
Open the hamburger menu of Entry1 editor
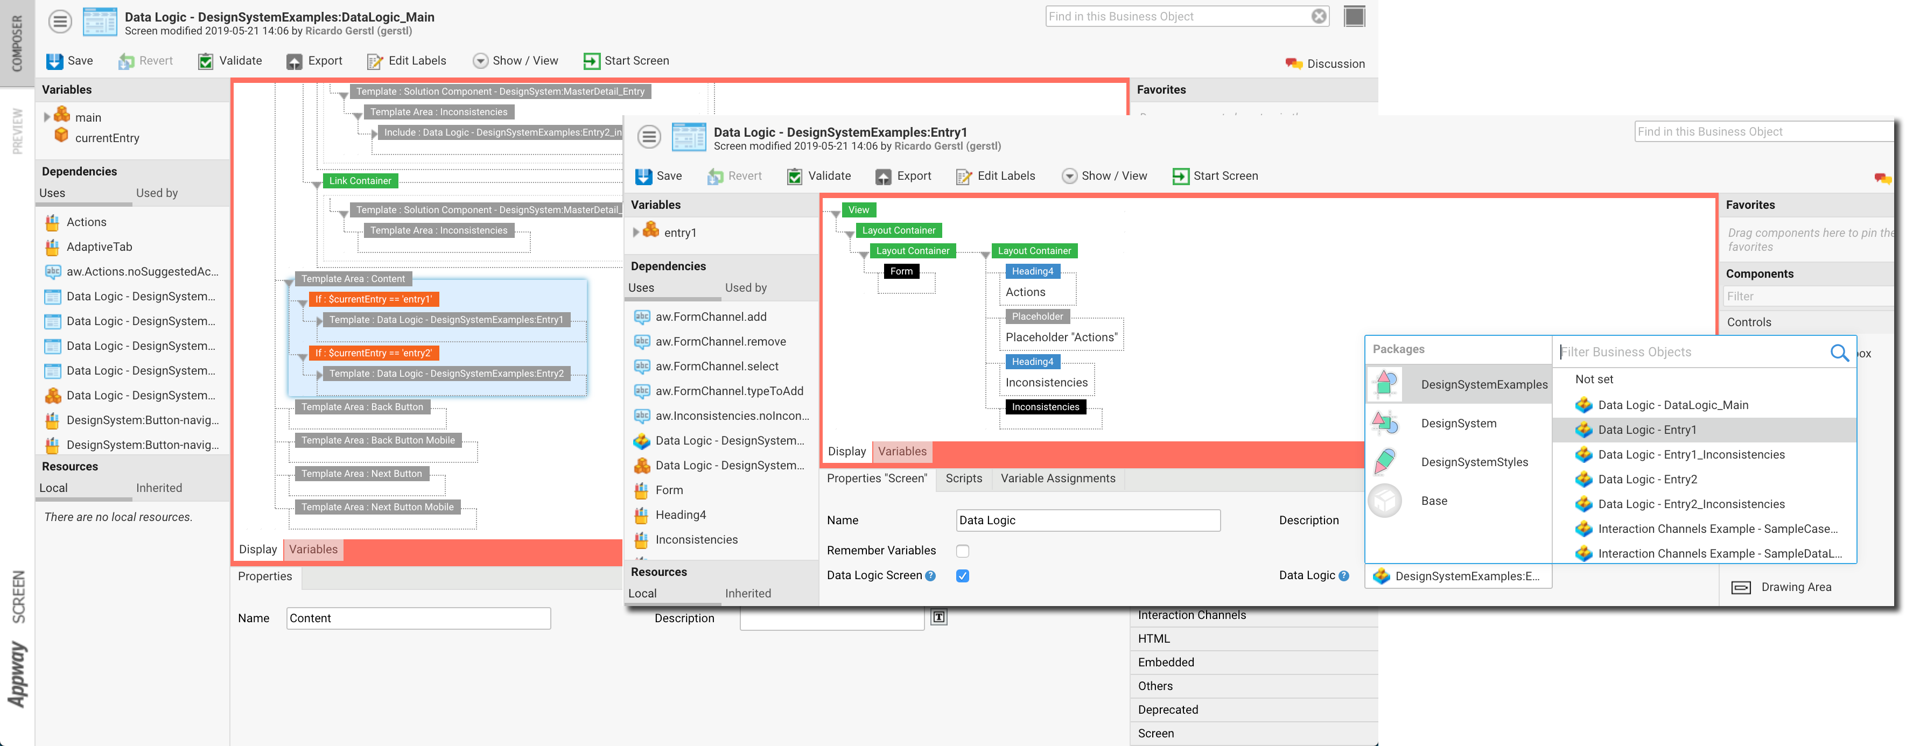point(649,137)
